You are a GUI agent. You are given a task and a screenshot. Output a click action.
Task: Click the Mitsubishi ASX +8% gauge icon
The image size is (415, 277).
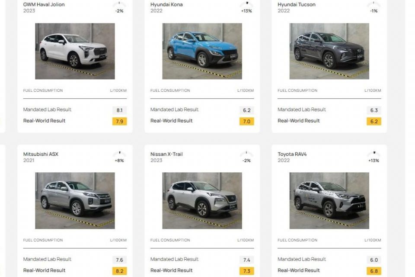tap(119, 154)
